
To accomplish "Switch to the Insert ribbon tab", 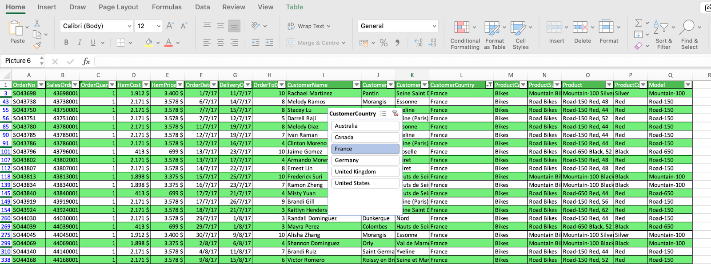I will click(47, 7).
